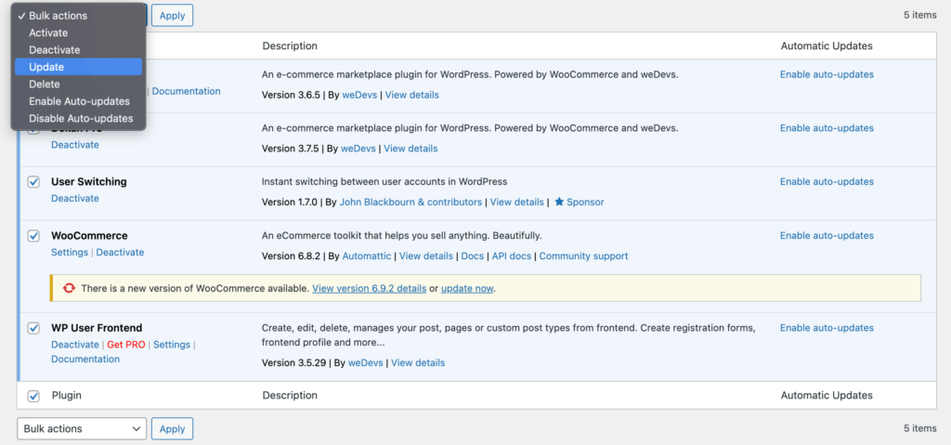Open WooCommerce Settings link

pyautogui.click(x=69, y=252)
